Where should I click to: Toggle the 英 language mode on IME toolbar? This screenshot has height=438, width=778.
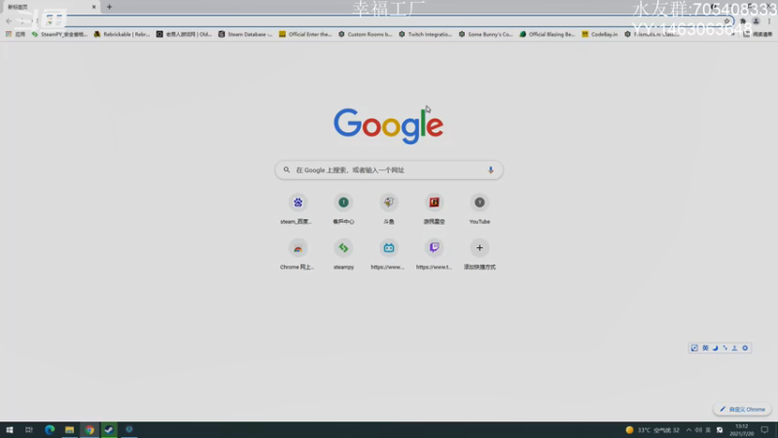click(x=705, y=348)
